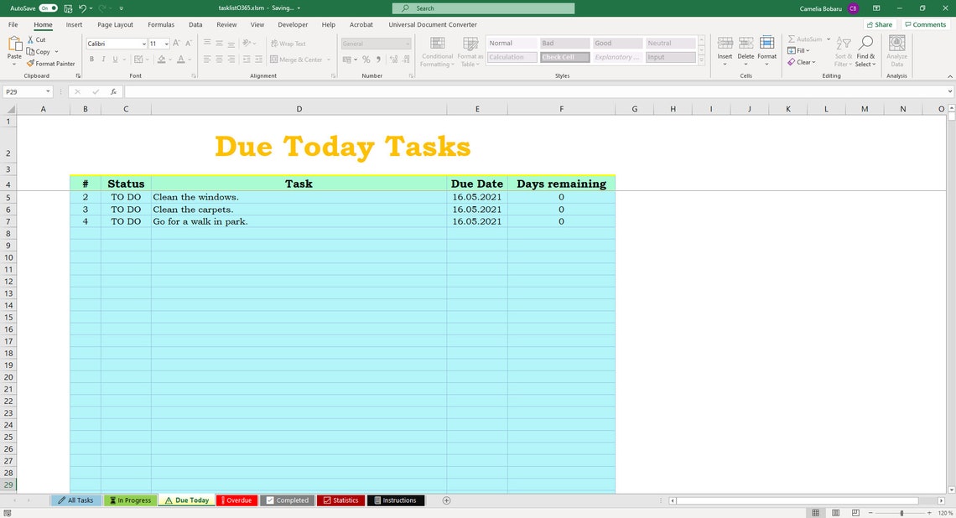
Task: Select the Format Painter tool
Action: pos(50,63)
